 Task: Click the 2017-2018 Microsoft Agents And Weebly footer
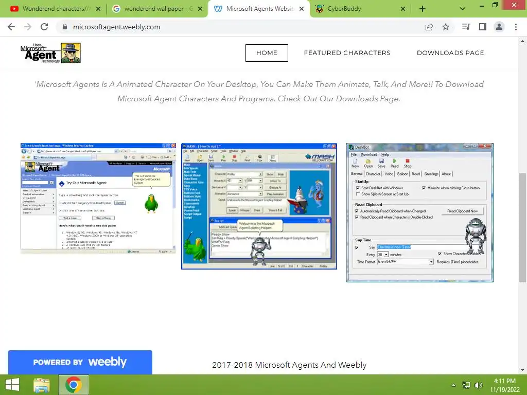point(289,365)
